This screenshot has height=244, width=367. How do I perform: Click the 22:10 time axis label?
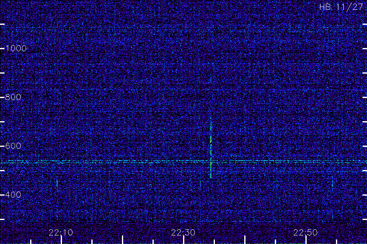click(x=61, y=233)
